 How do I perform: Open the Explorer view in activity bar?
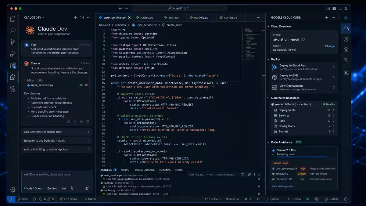(13, 19)
